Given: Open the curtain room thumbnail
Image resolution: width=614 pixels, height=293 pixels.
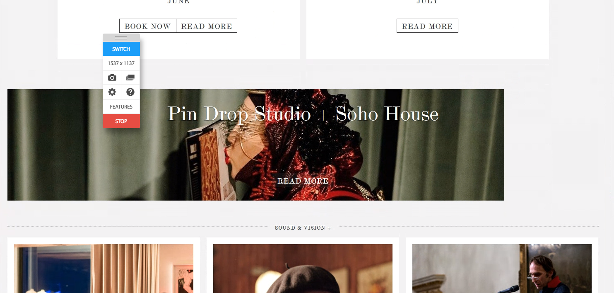Looking at the screenshot, I should [104, 269].
